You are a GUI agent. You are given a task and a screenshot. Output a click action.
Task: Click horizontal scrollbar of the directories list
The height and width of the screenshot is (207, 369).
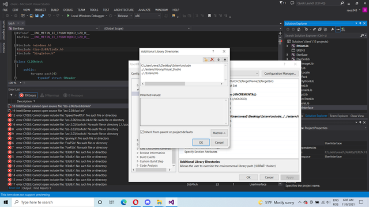tap(182, 83)
